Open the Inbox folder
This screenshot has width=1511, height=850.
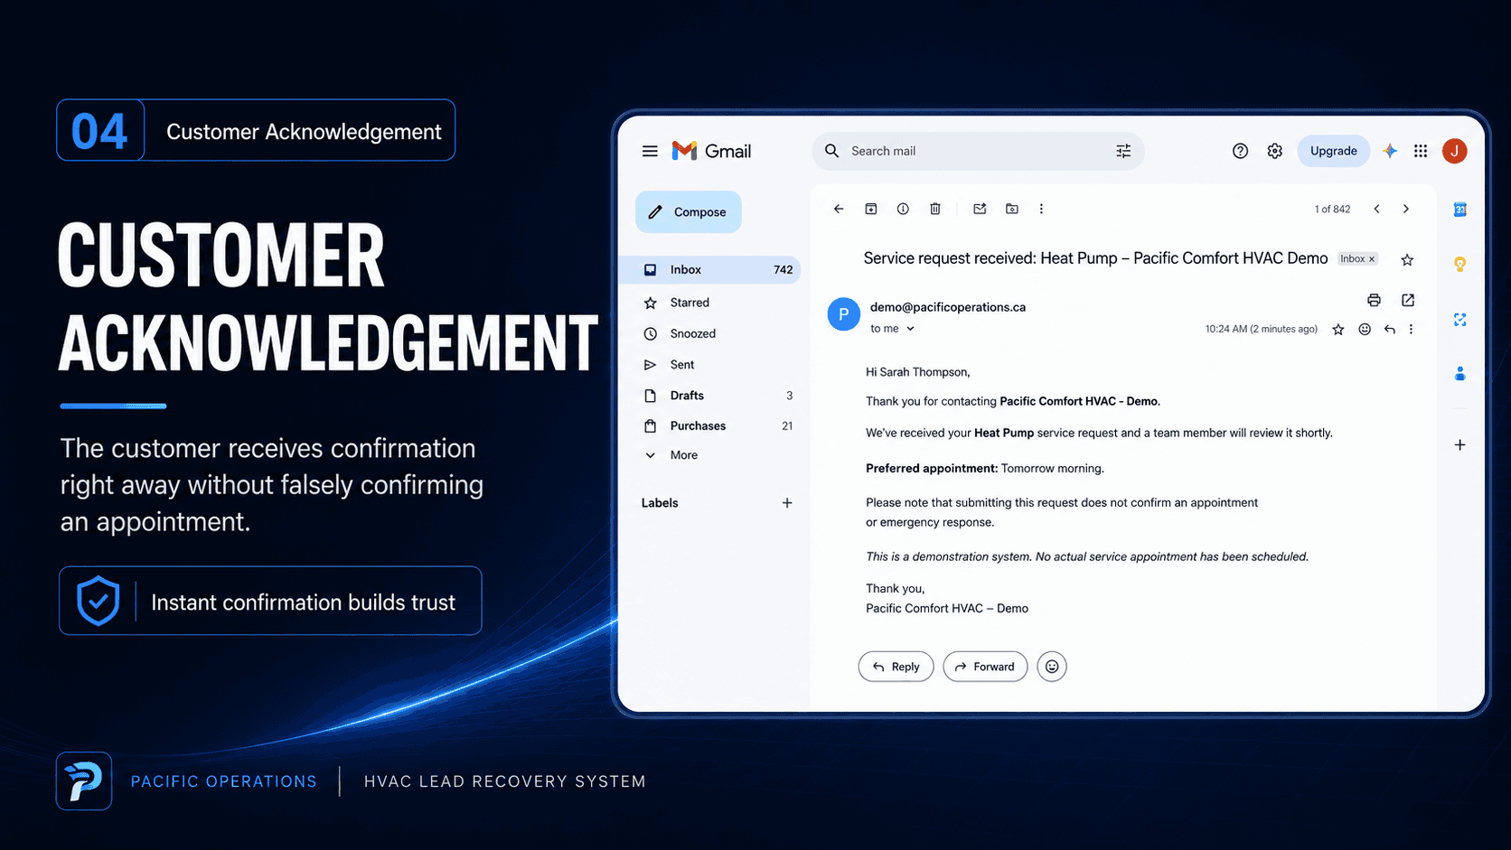click(x=710, y=270)
